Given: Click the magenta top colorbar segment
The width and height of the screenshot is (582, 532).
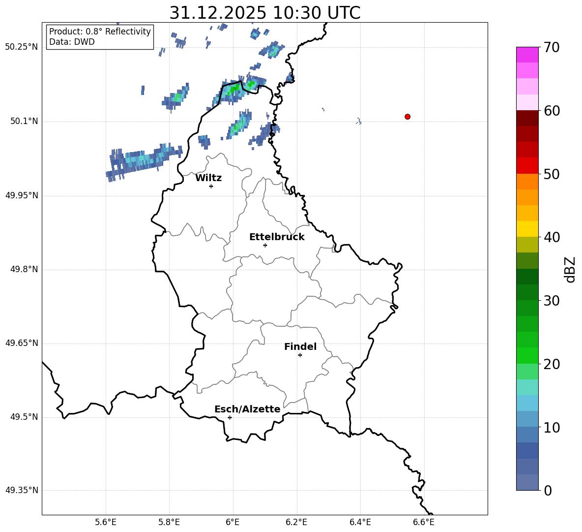Looking at the screenshot, I should coord(527,55).
